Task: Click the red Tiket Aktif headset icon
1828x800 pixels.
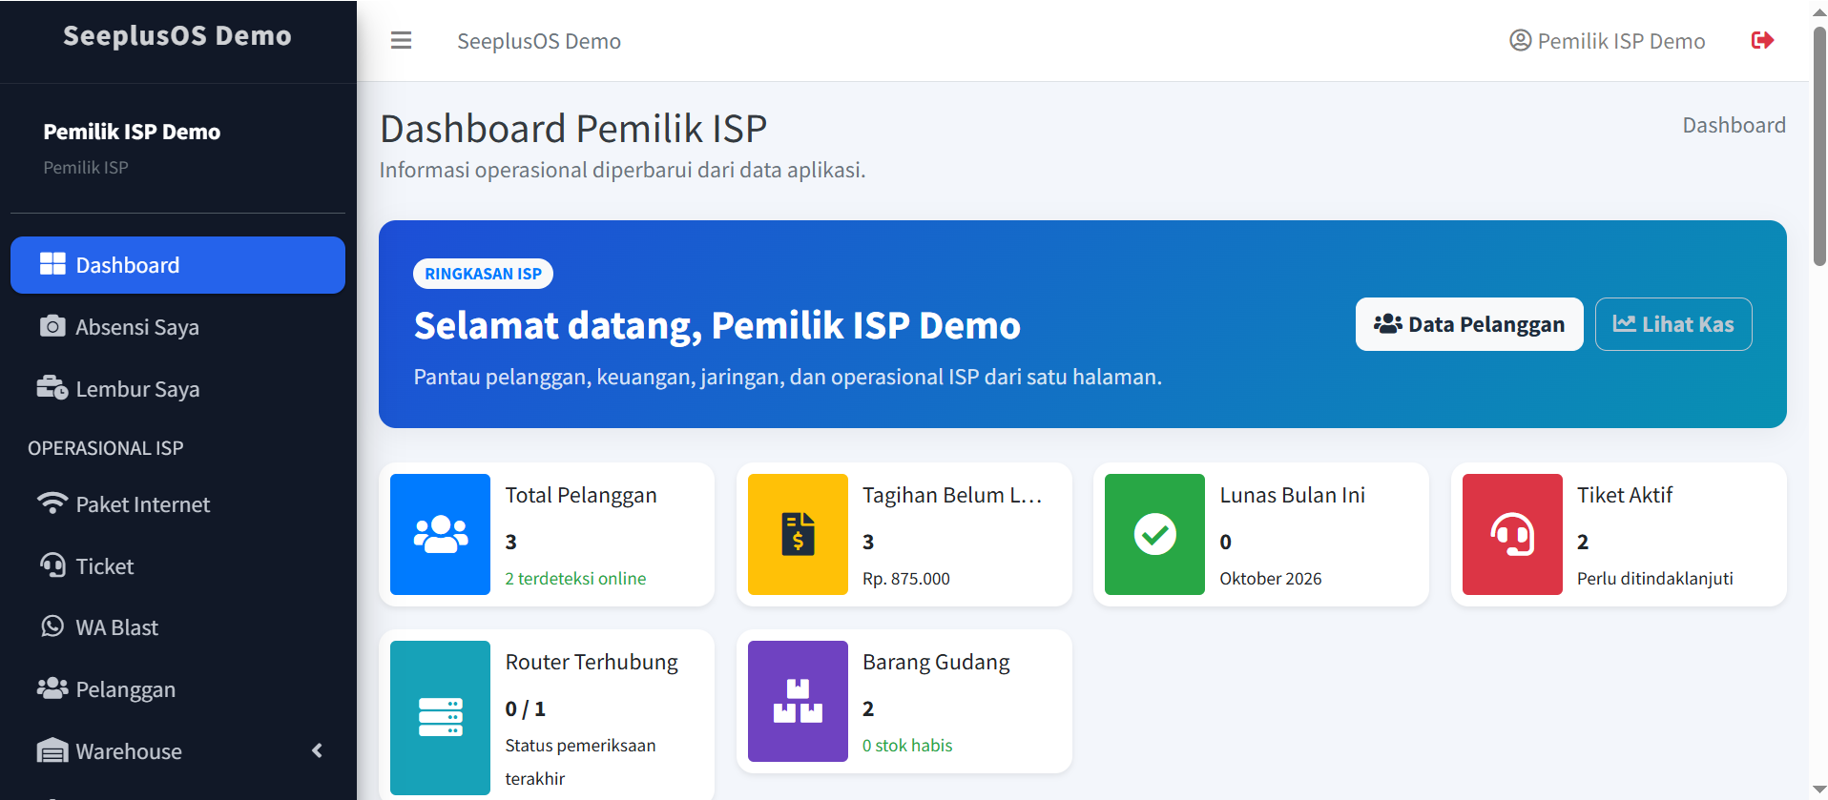Action: 1512,534
